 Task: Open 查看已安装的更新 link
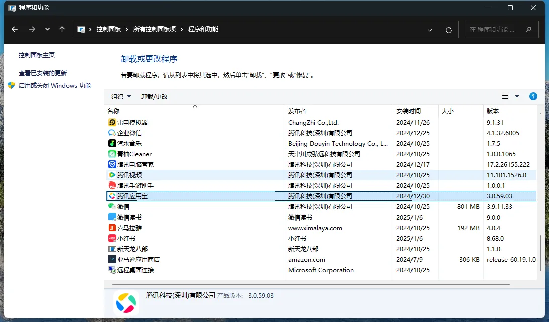point(42,73)
